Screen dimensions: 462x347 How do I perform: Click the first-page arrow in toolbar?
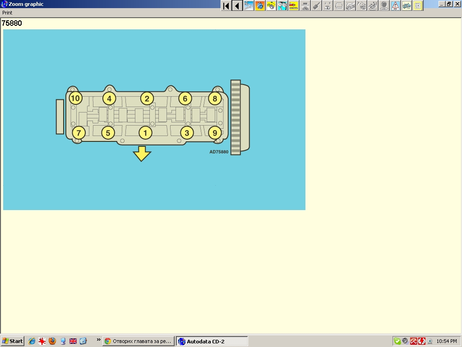click(x=226, y=6)
